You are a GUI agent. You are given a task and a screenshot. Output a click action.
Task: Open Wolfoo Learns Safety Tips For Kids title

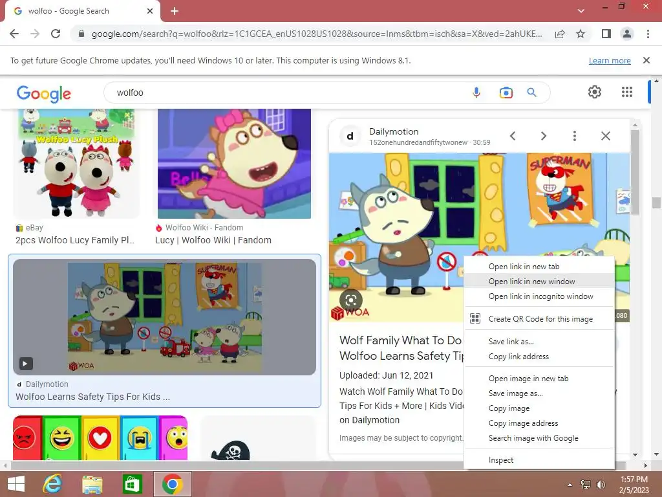pyautogui.click(x=93, y=397)
